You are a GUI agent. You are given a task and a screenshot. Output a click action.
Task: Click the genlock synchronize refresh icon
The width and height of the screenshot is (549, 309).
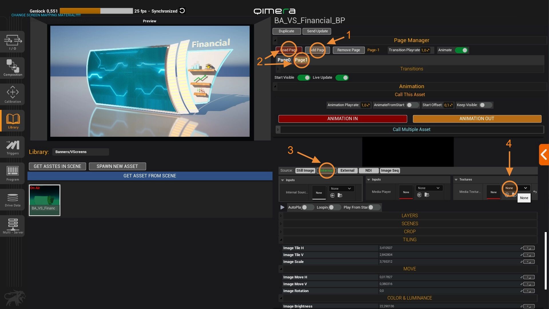tap(182, 11)
